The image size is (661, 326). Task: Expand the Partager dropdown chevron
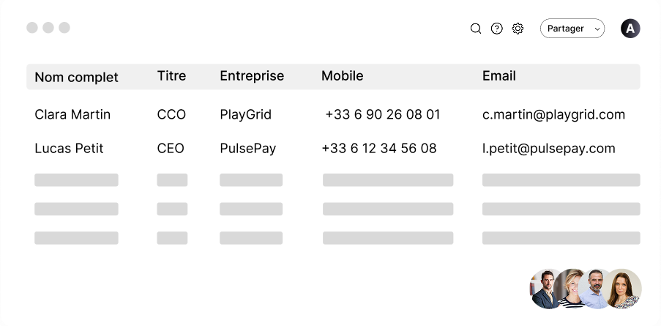coord(598,29)
